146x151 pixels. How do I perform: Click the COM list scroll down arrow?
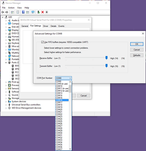click(x=70, y=149)
